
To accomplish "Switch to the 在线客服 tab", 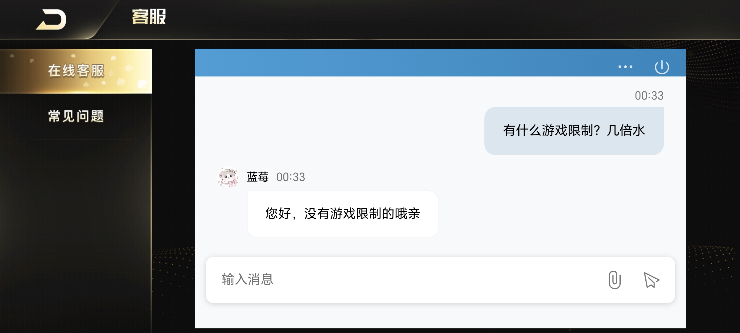I will click(x=76, y=71).
